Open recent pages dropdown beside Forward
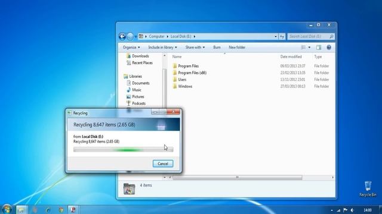 pos(135,37)
